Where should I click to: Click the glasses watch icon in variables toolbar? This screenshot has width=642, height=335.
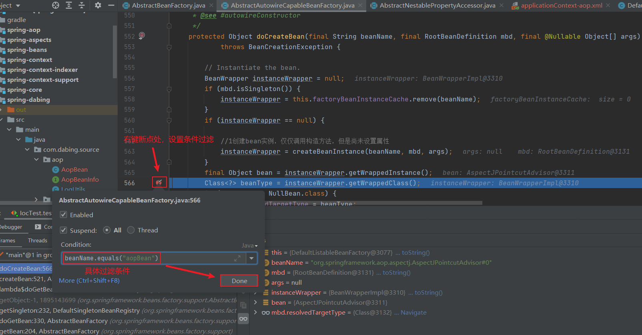point(243,319)
